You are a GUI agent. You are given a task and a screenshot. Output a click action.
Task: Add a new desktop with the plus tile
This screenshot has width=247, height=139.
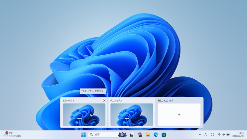click(x=179, y=114)
